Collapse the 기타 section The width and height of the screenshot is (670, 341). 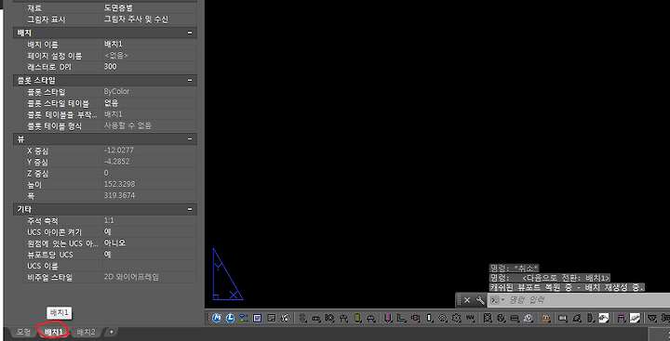click(189, 210)
